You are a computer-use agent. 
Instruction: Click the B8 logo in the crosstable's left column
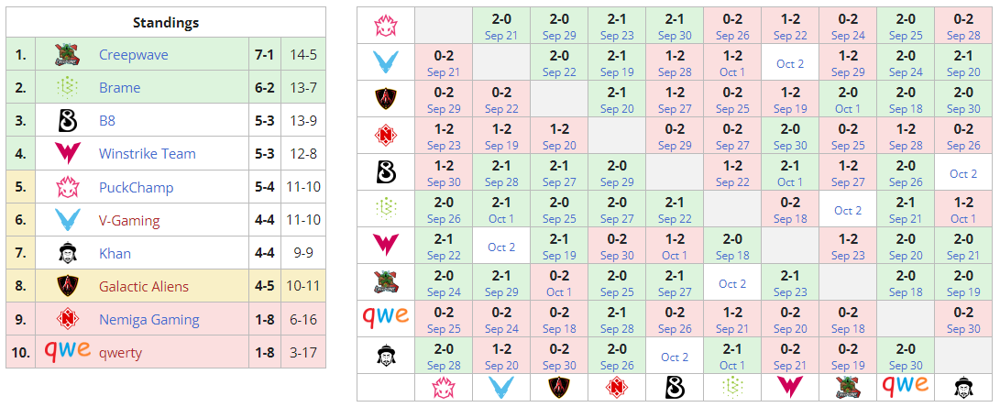coord(385,172)
